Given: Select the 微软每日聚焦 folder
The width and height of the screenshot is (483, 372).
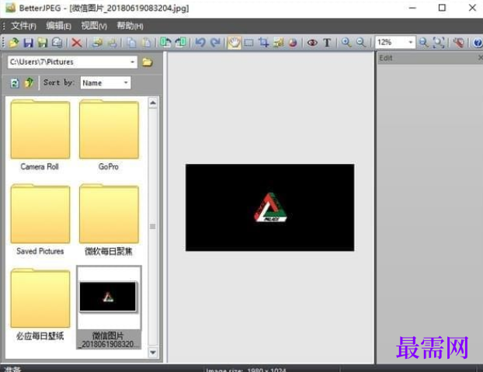Looking at the screenshot, I should click(x=109, y=220).
